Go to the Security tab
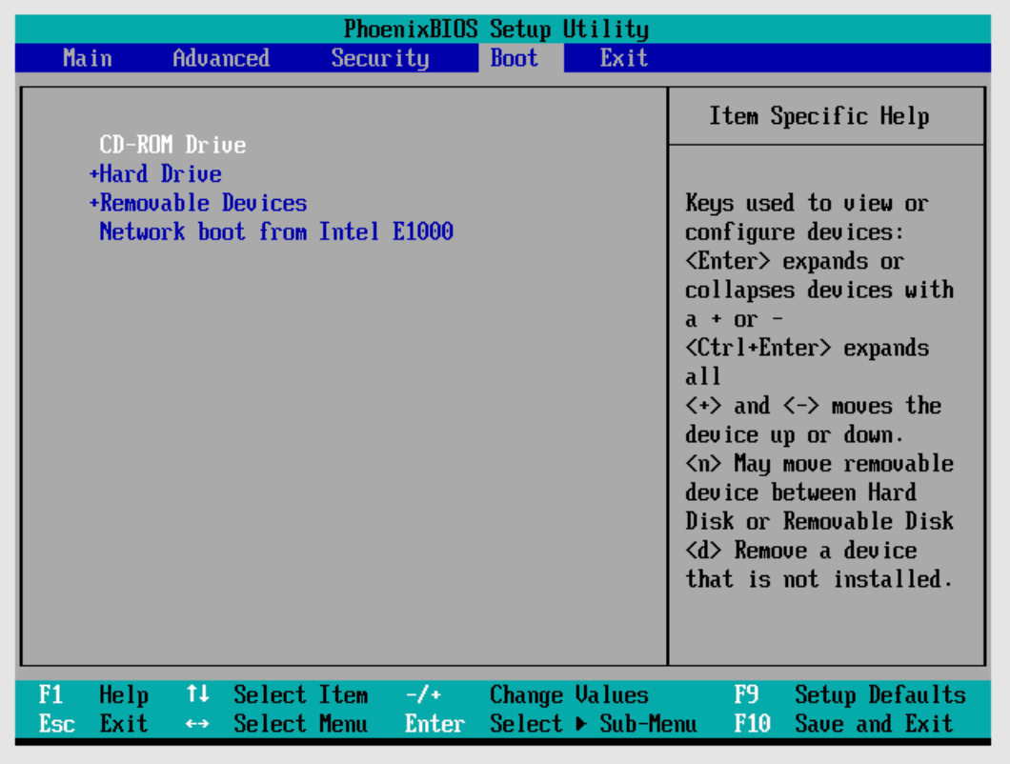Image resolution: width=1010 pixels, height=764 pixels. (379, 58)
